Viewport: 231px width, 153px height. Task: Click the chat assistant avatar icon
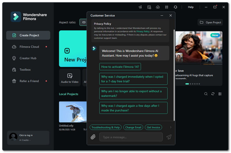pyautogui.click(x=94, y=48)
